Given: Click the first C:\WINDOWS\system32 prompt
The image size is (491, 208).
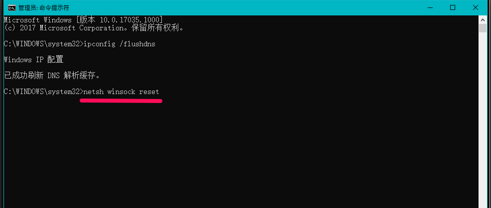Looking at the screenshot, I should click(x=42, y=44).
